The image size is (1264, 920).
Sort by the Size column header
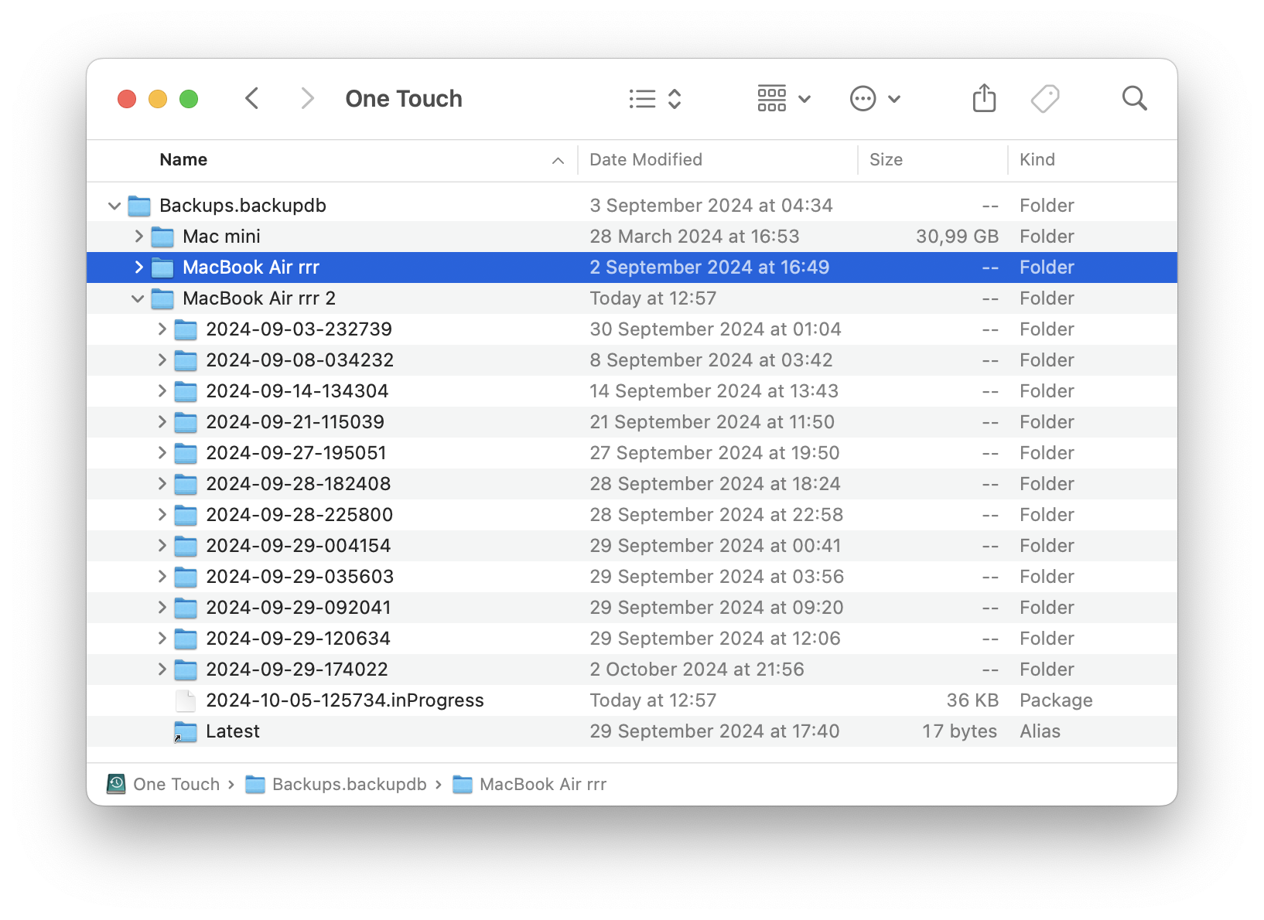point(886,159)
